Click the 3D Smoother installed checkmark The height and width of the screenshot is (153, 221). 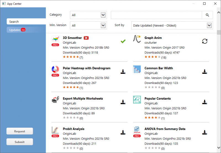tap(123, 41)
